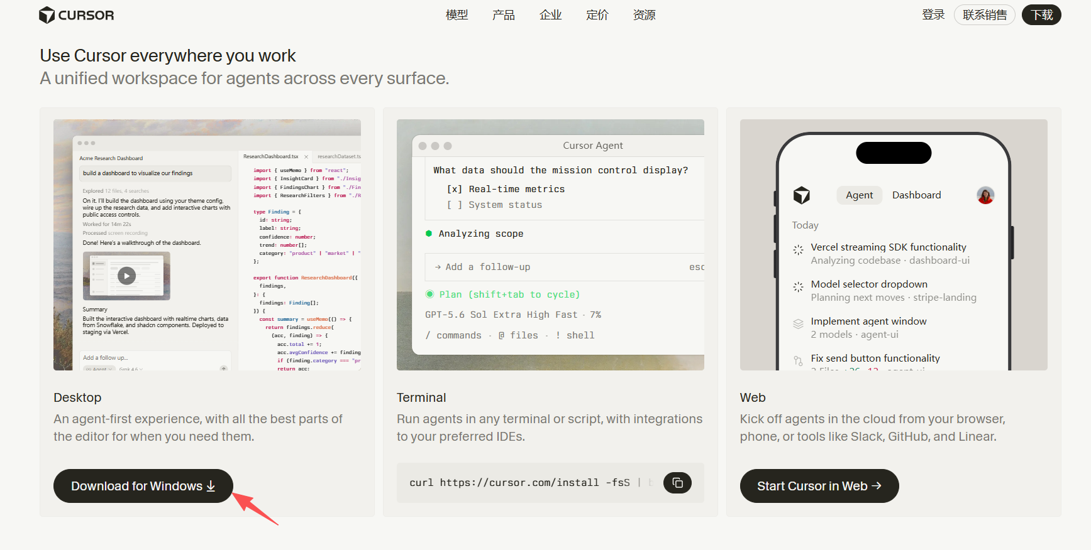Image resolution: width=1091 pixels, height=550 pixels.
Task: Click Download for Windows
Action: click(x=143, y=486)
